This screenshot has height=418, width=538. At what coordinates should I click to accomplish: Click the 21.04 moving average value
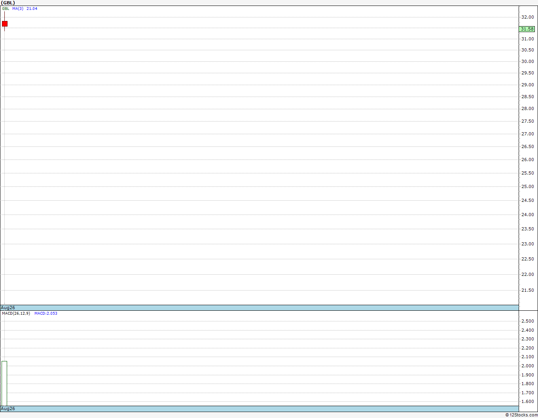(32, 8)
